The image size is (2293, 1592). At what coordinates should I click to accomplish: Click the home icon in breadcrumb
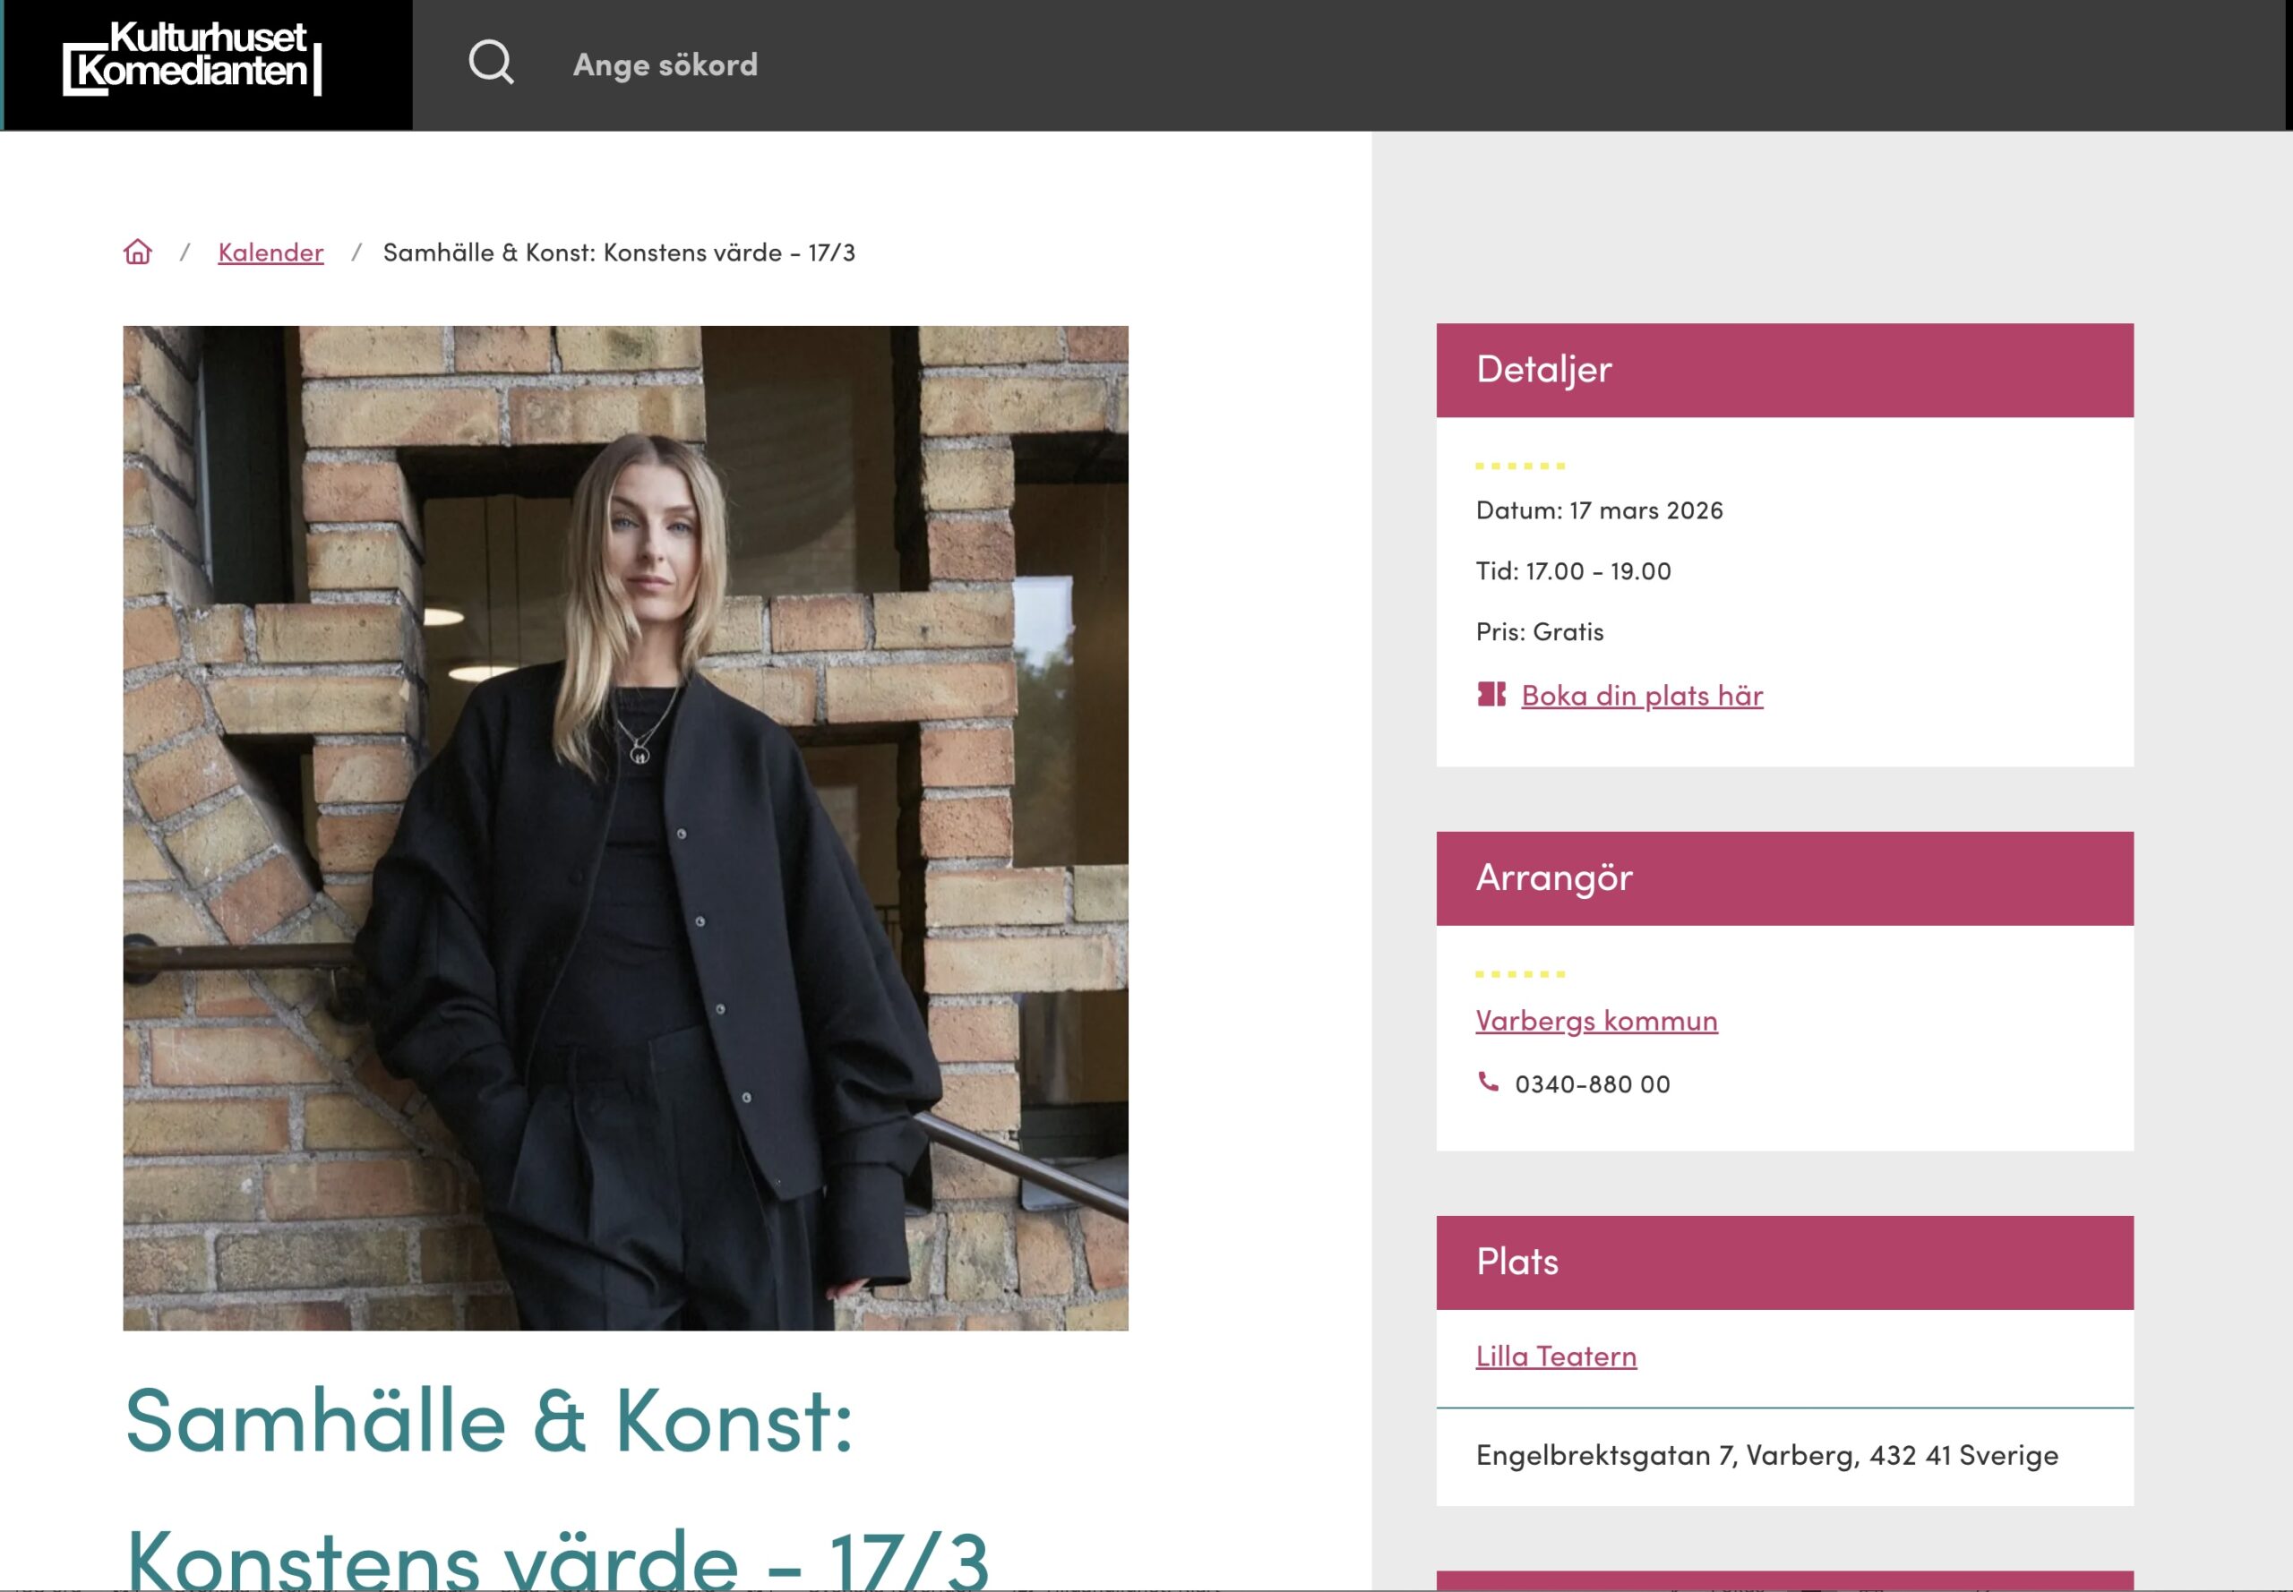pyautogui.click(x=138, y=252)
